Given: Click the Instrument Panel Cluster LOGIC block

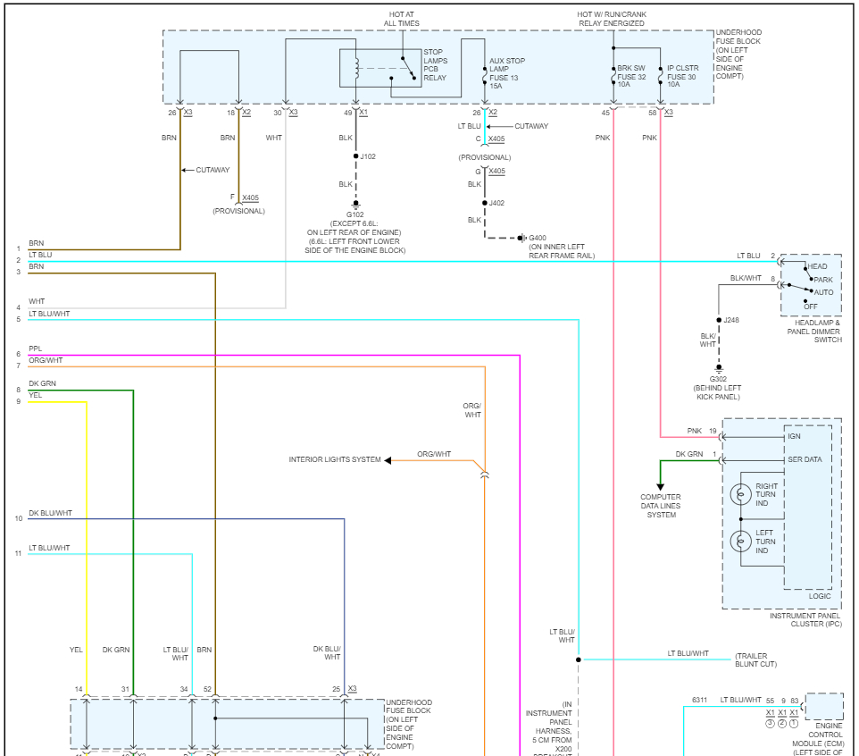Looking at the screenshot, I should [808, 509].
